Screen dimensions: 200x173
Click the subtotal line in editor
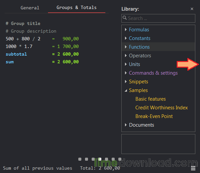click(16, 54)
